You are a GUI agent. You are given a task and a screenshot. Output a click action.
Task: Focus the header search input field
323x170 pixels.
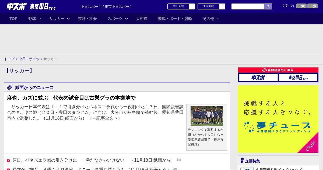click(x=248, y=6)
